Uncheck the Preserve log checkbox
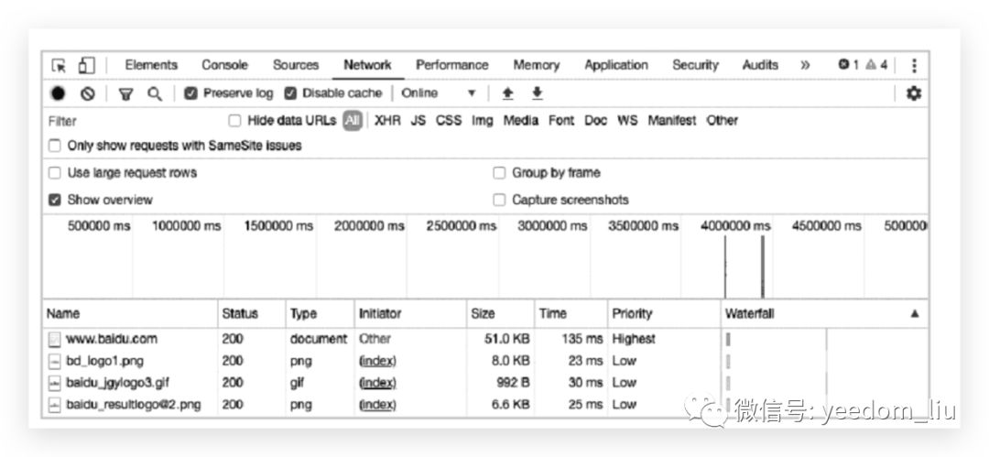 191,93
